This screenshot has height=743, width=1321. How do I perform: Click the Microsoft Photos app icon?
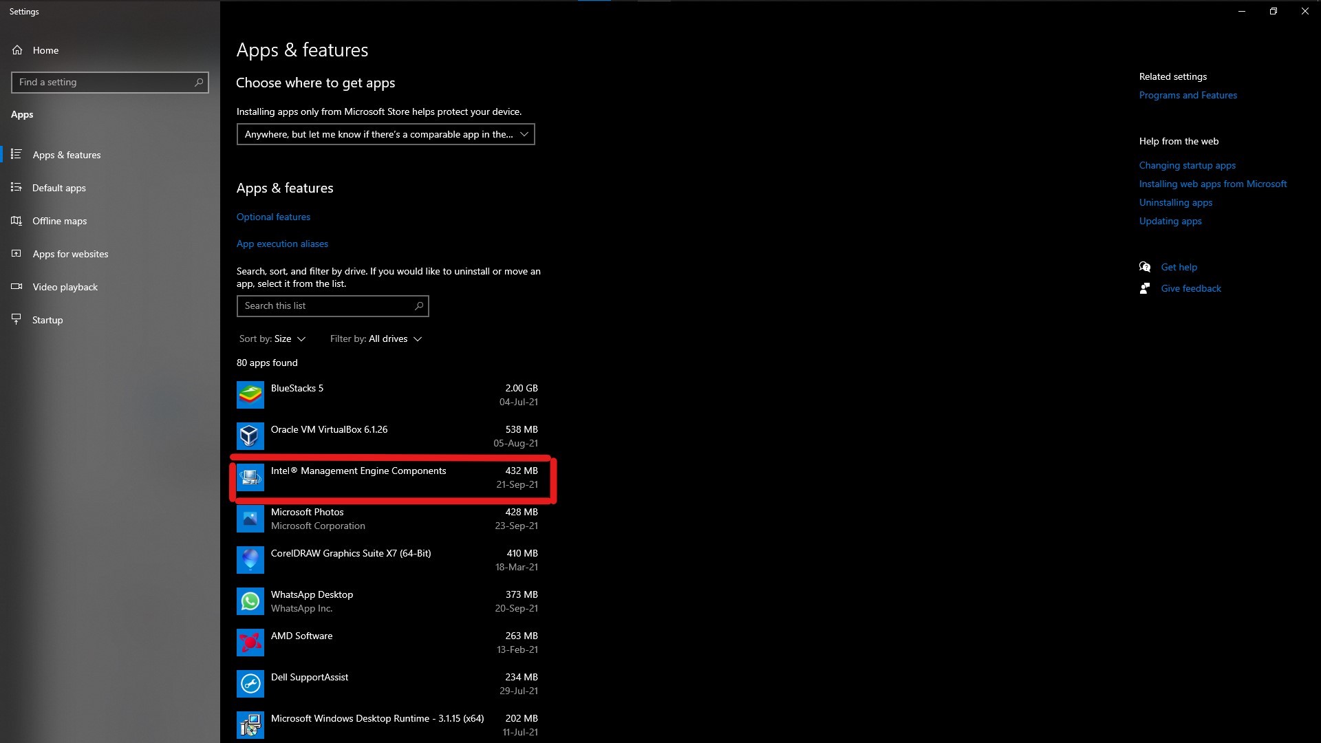(x=250, y=519)
